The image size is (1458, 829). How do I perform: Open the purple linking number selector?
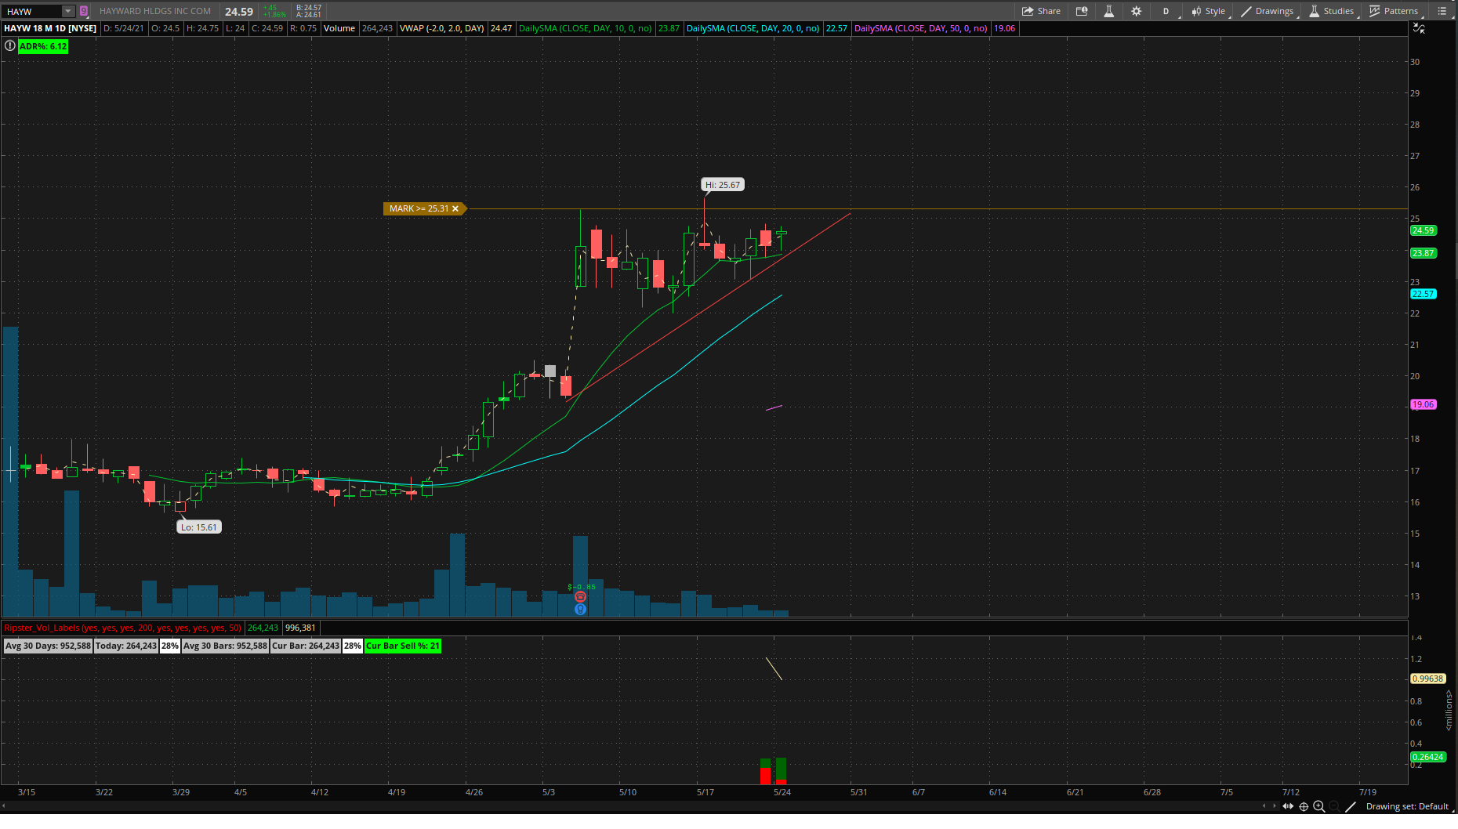[x=84, y=11]
